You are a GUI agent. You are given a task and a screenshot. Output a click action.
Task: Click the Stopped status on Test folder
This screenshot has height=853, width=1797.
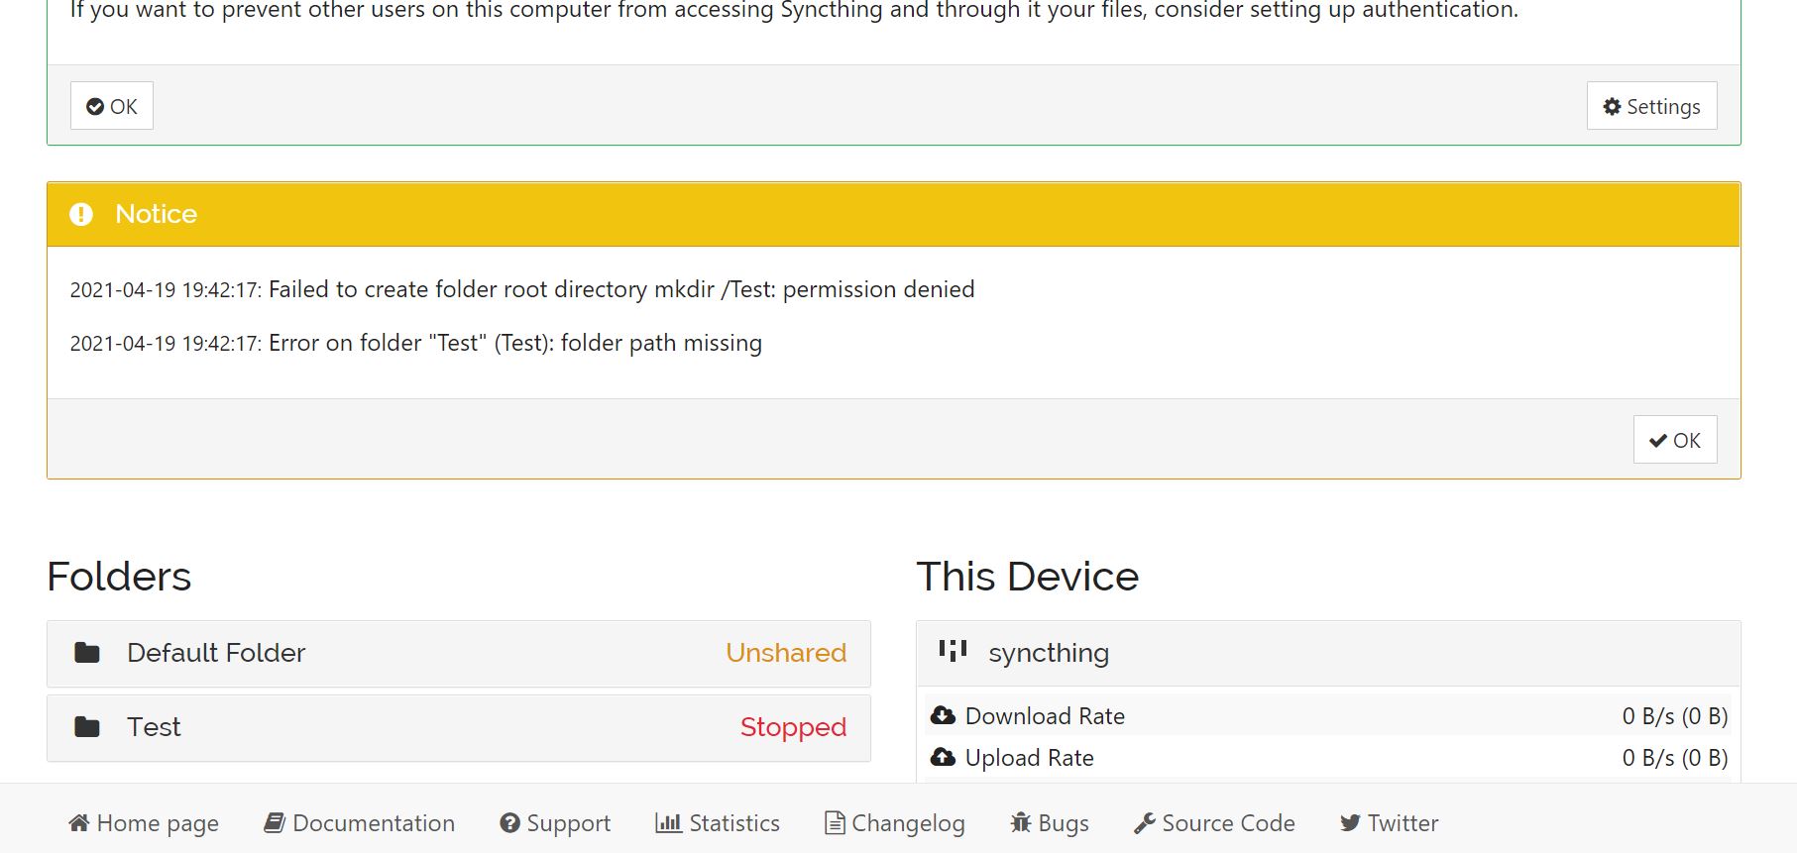click(x=793, y=728)
